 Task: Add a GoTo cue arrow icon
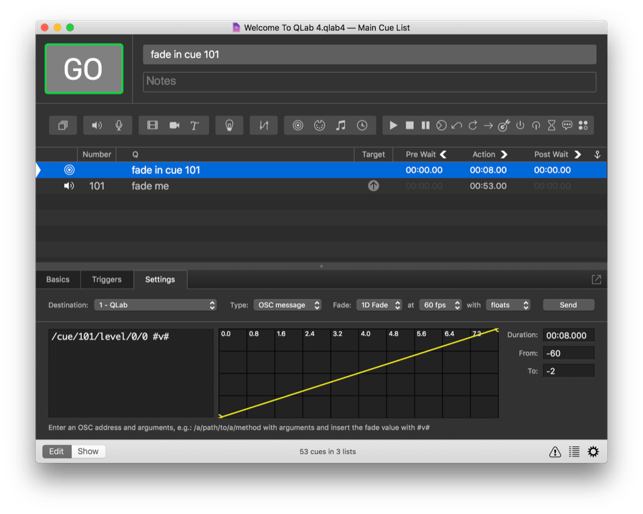tap(488, 125)
